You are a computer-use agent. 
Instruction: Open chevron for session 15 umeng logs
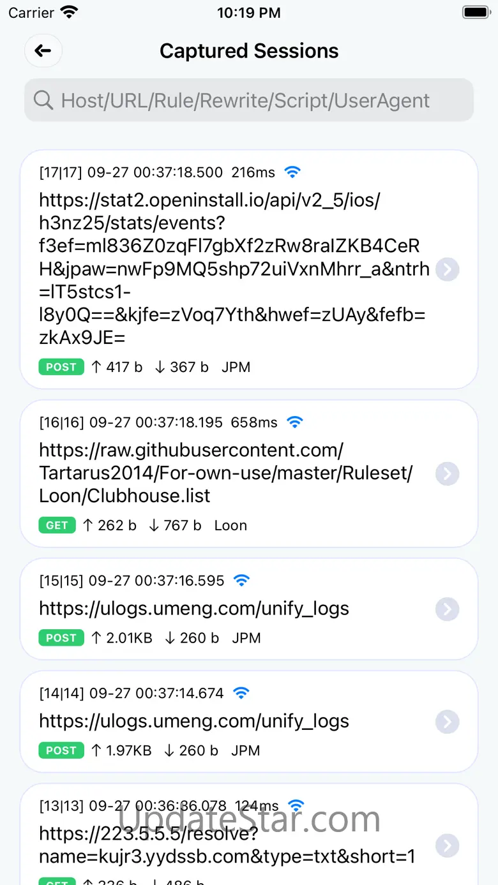(x=448, y=609)
